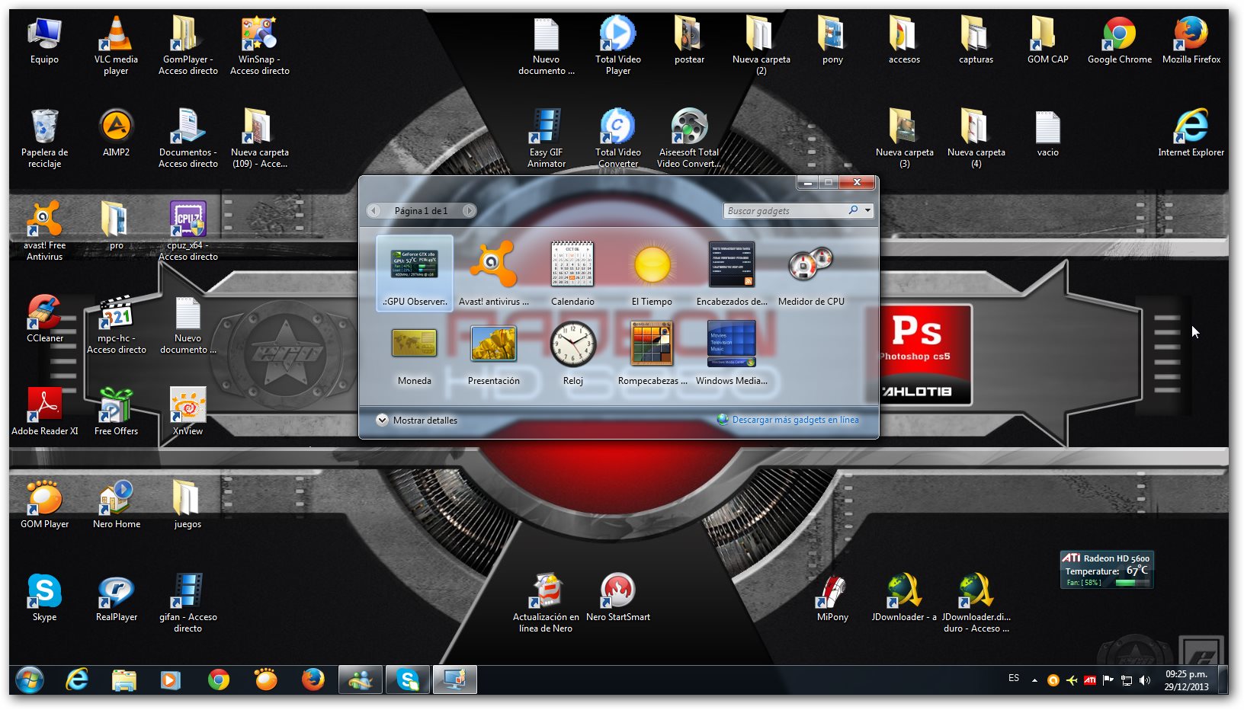
Task: Go to next gadget page arrow
Action: (x=469, y=210)
